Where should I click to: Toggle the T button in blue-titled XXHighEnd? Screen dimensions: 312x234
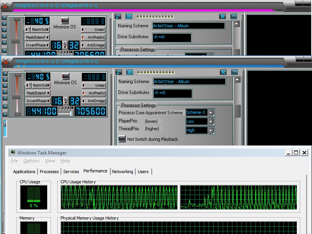click(x=28, y=85)
